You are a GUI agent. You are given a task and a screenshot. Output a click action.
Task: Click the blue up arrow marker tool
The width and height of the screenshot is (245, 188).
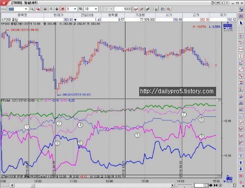(x=241, y=162)
